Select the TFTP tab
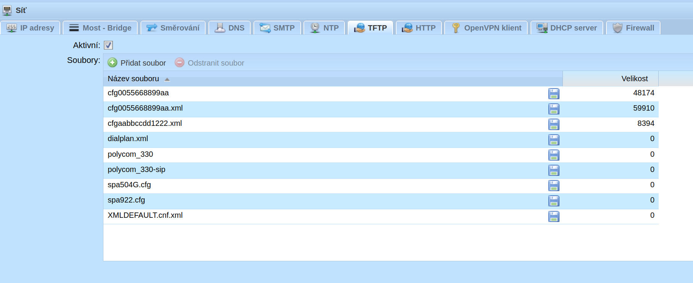Screen dimensions: 693x283 pyautogui.click(x=371, y=28)
